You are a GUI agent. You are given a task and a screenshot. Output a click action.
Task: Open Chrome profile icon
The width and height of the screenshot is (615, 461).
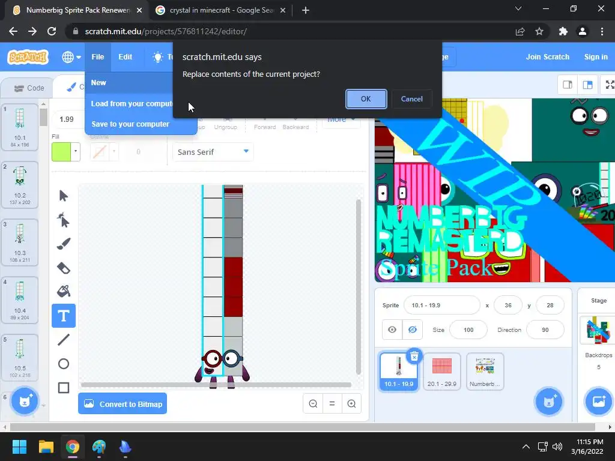coord(583,31)
